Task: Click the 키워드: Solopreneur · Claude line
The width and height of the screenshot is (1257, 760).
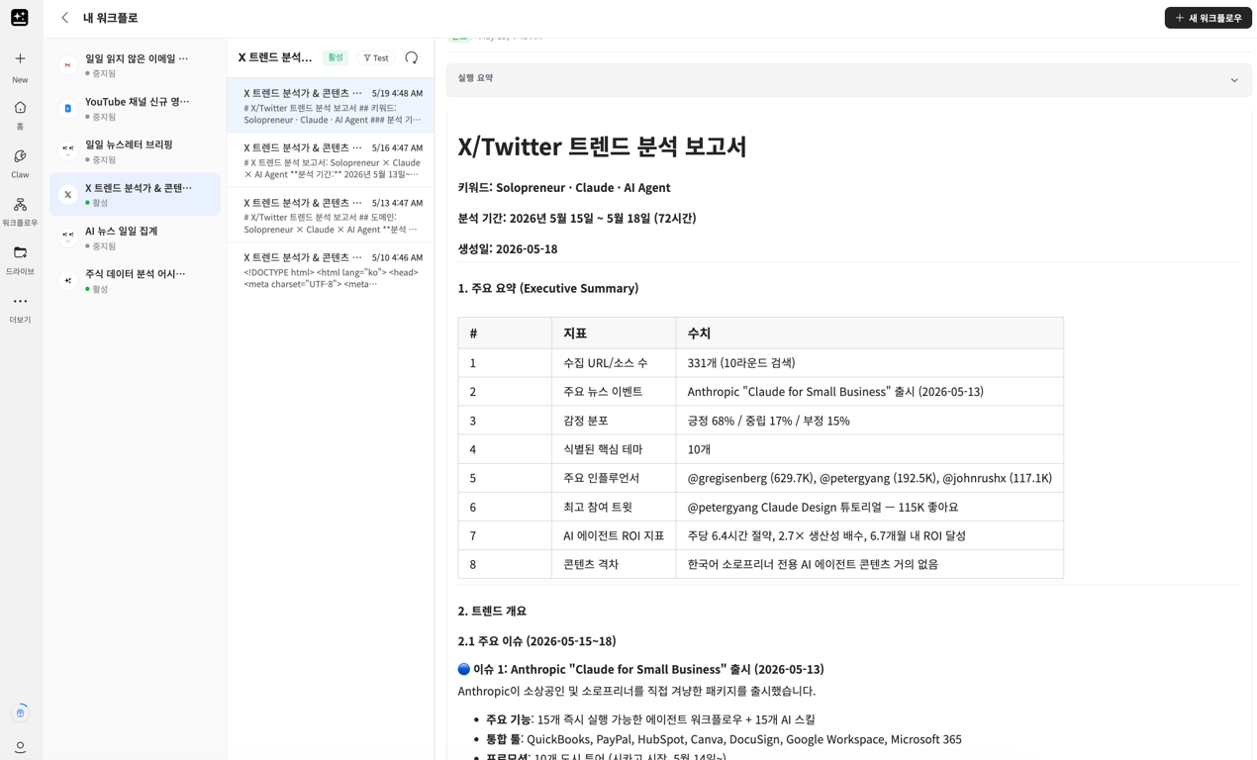Action: (563, 187)
